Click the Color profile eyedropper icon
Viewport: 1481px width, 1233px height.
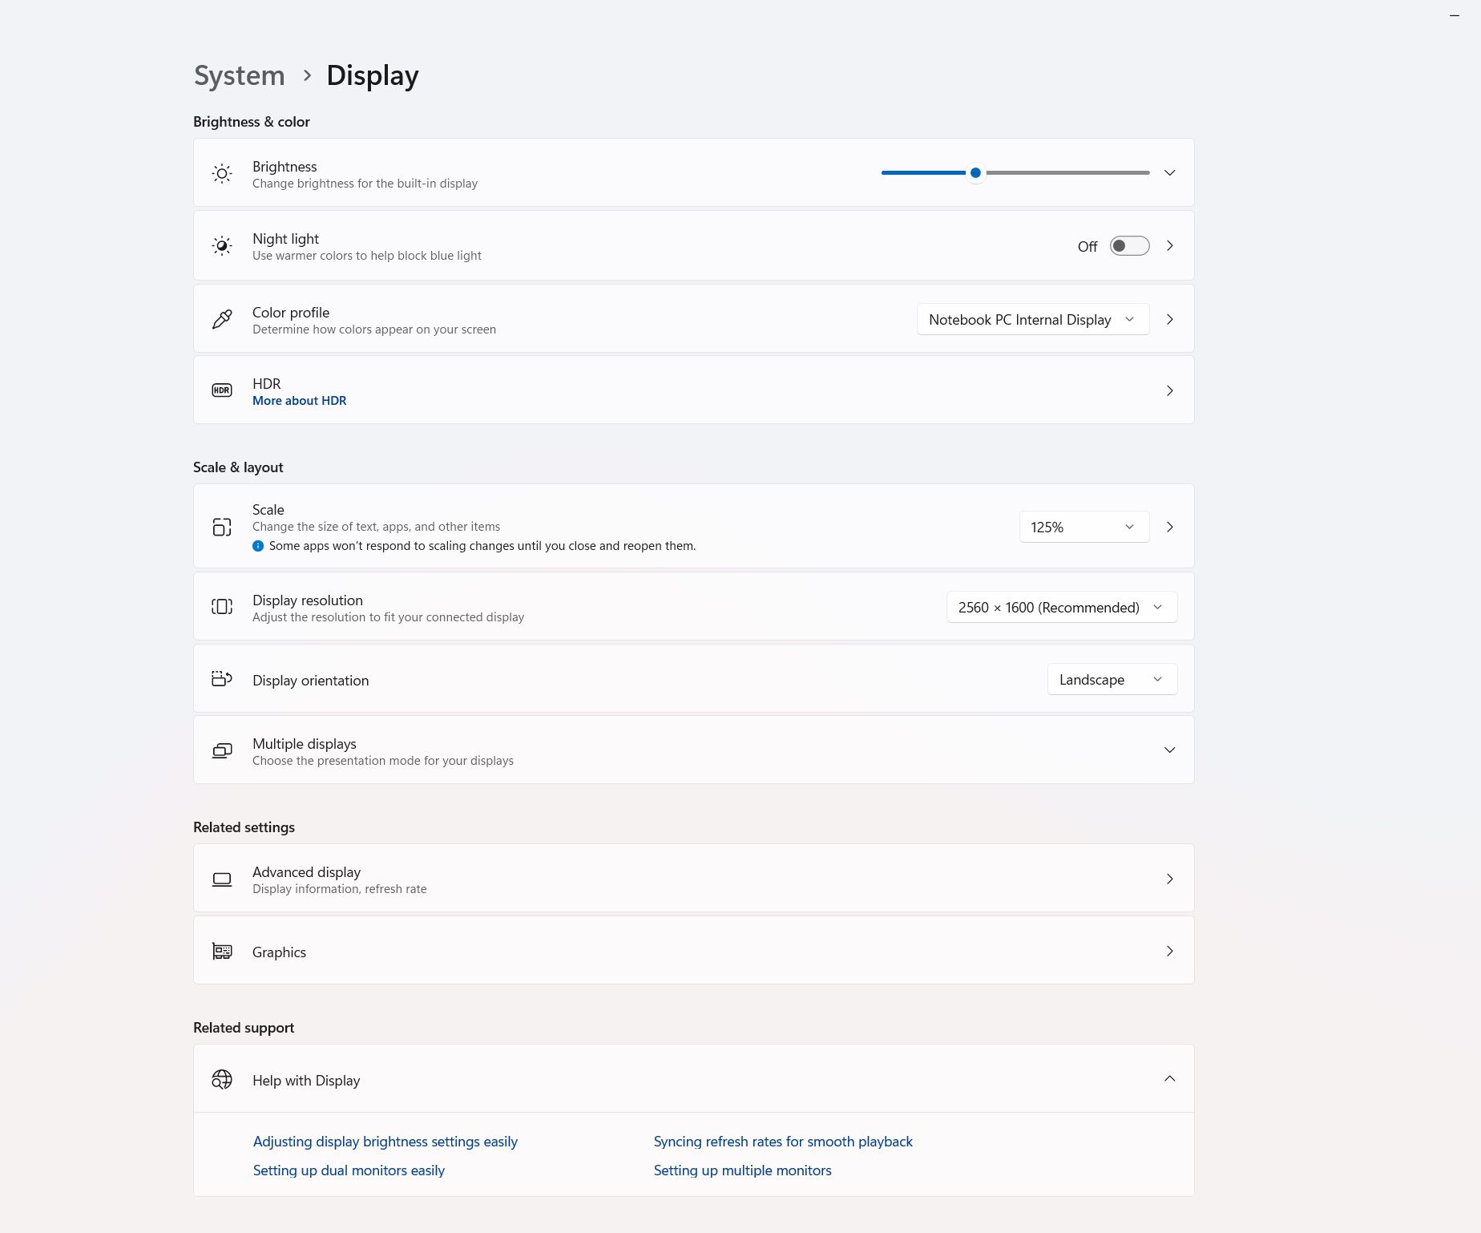pos(222,319)
